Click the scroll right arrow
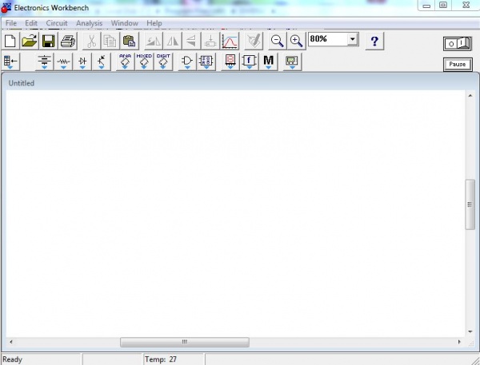 pos(459,342)
